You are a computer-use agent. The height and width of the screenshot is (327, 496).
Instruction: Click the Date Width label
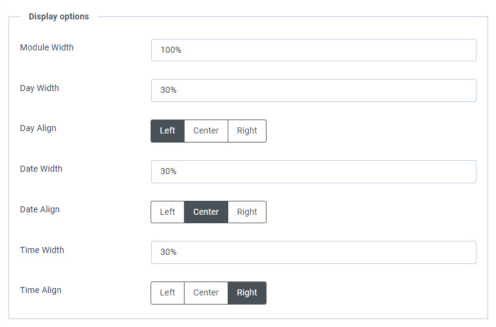tap(41, 169)
